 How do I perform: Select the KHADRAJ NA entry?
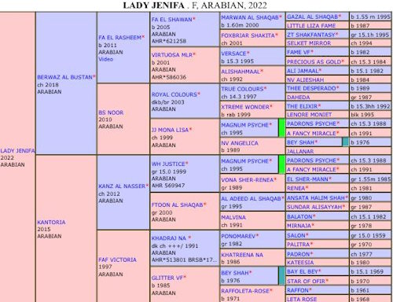169,238
